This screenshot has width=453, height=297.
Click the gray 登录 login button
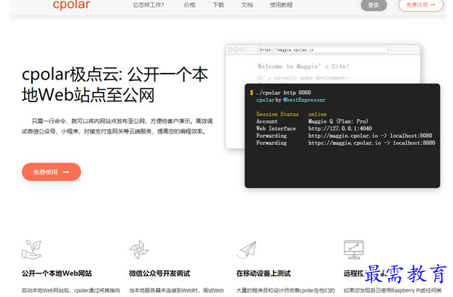click(x=374, y=5)
